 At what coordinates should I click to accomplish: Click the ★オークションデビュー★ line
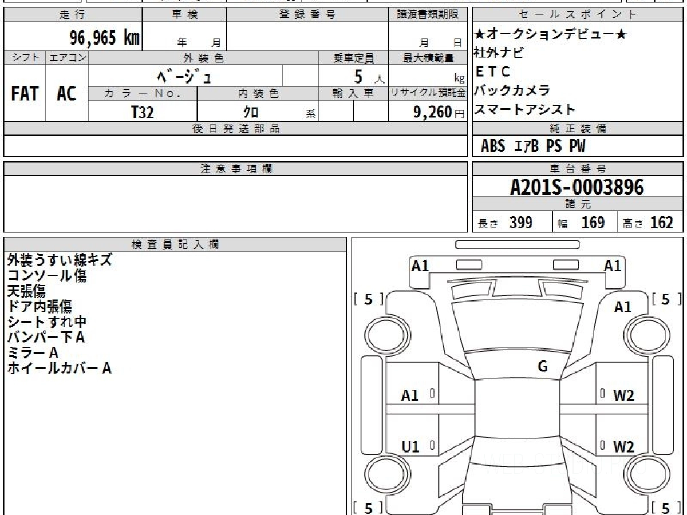pyautogui.click(x=551, y=35)
